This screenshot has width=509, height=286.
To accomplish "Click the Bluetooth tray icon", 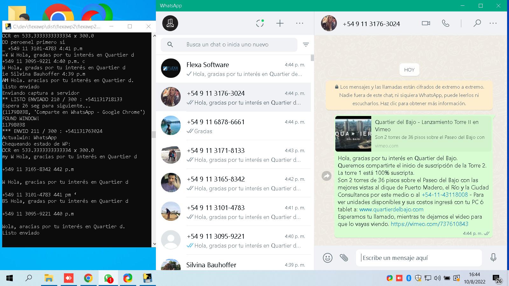I will point(409,278).
